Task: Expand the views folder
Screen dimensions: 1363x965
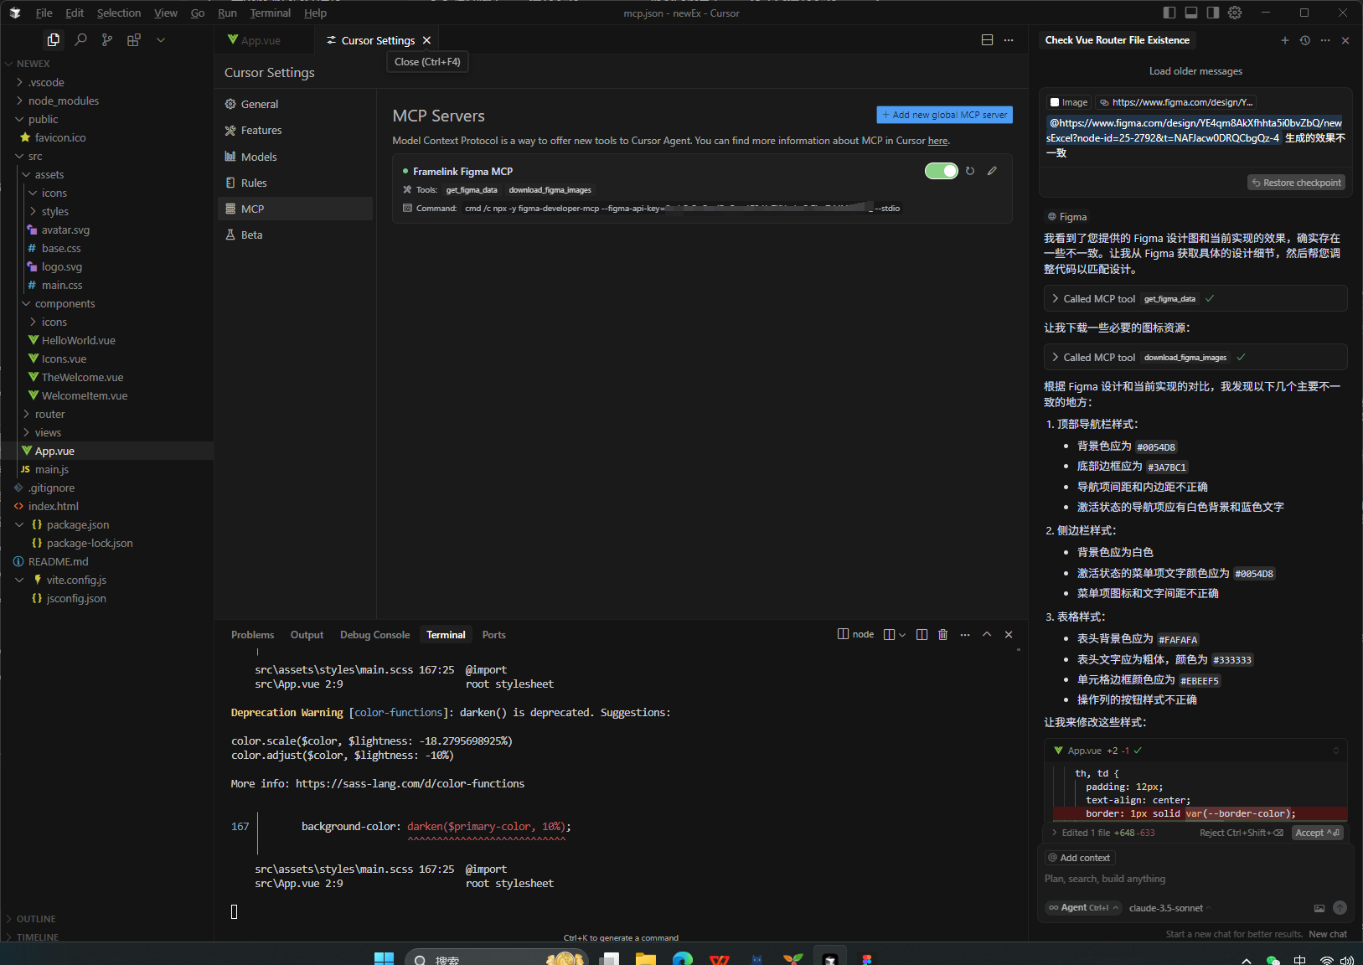Action: pyautogui.click(x=107, y=432)
